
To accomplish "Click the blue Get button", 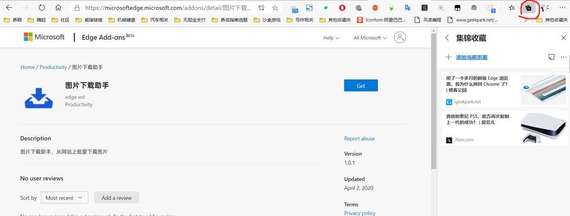I will [x=361, y=85].
